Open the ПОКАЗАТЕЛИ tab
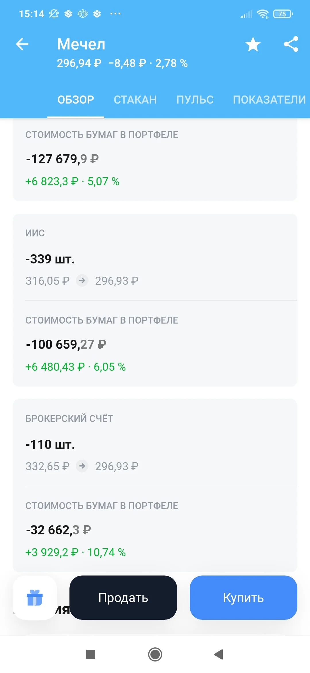 pos(269,100)
